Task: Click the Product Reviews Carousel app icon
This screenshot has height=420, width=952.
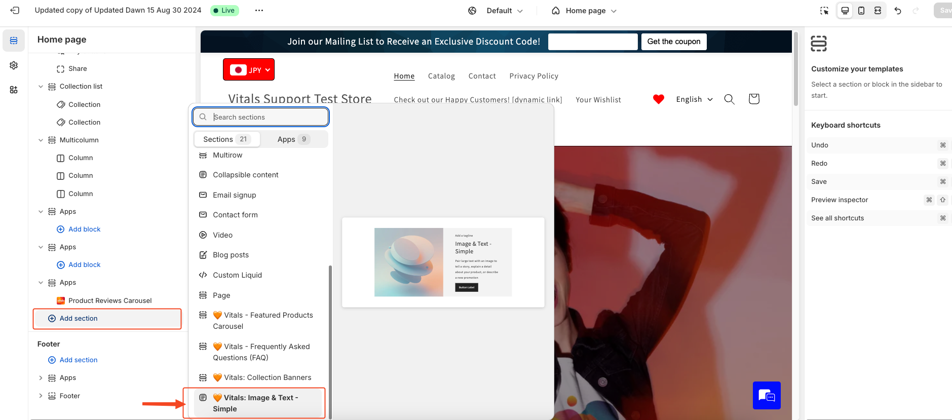Action: 60,300
